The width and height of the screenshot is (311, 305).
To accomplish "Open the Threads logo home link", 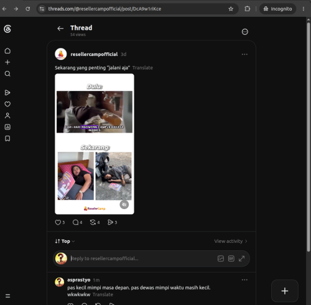I will (x=7, y=29).
